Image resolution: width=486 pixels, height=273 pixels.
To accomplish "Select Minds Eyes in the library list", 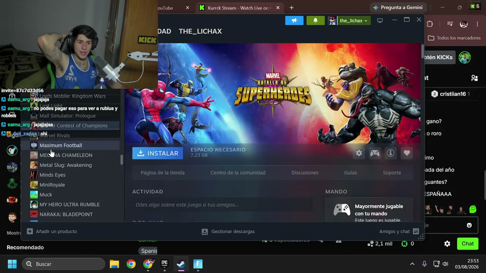I will 74,175.
